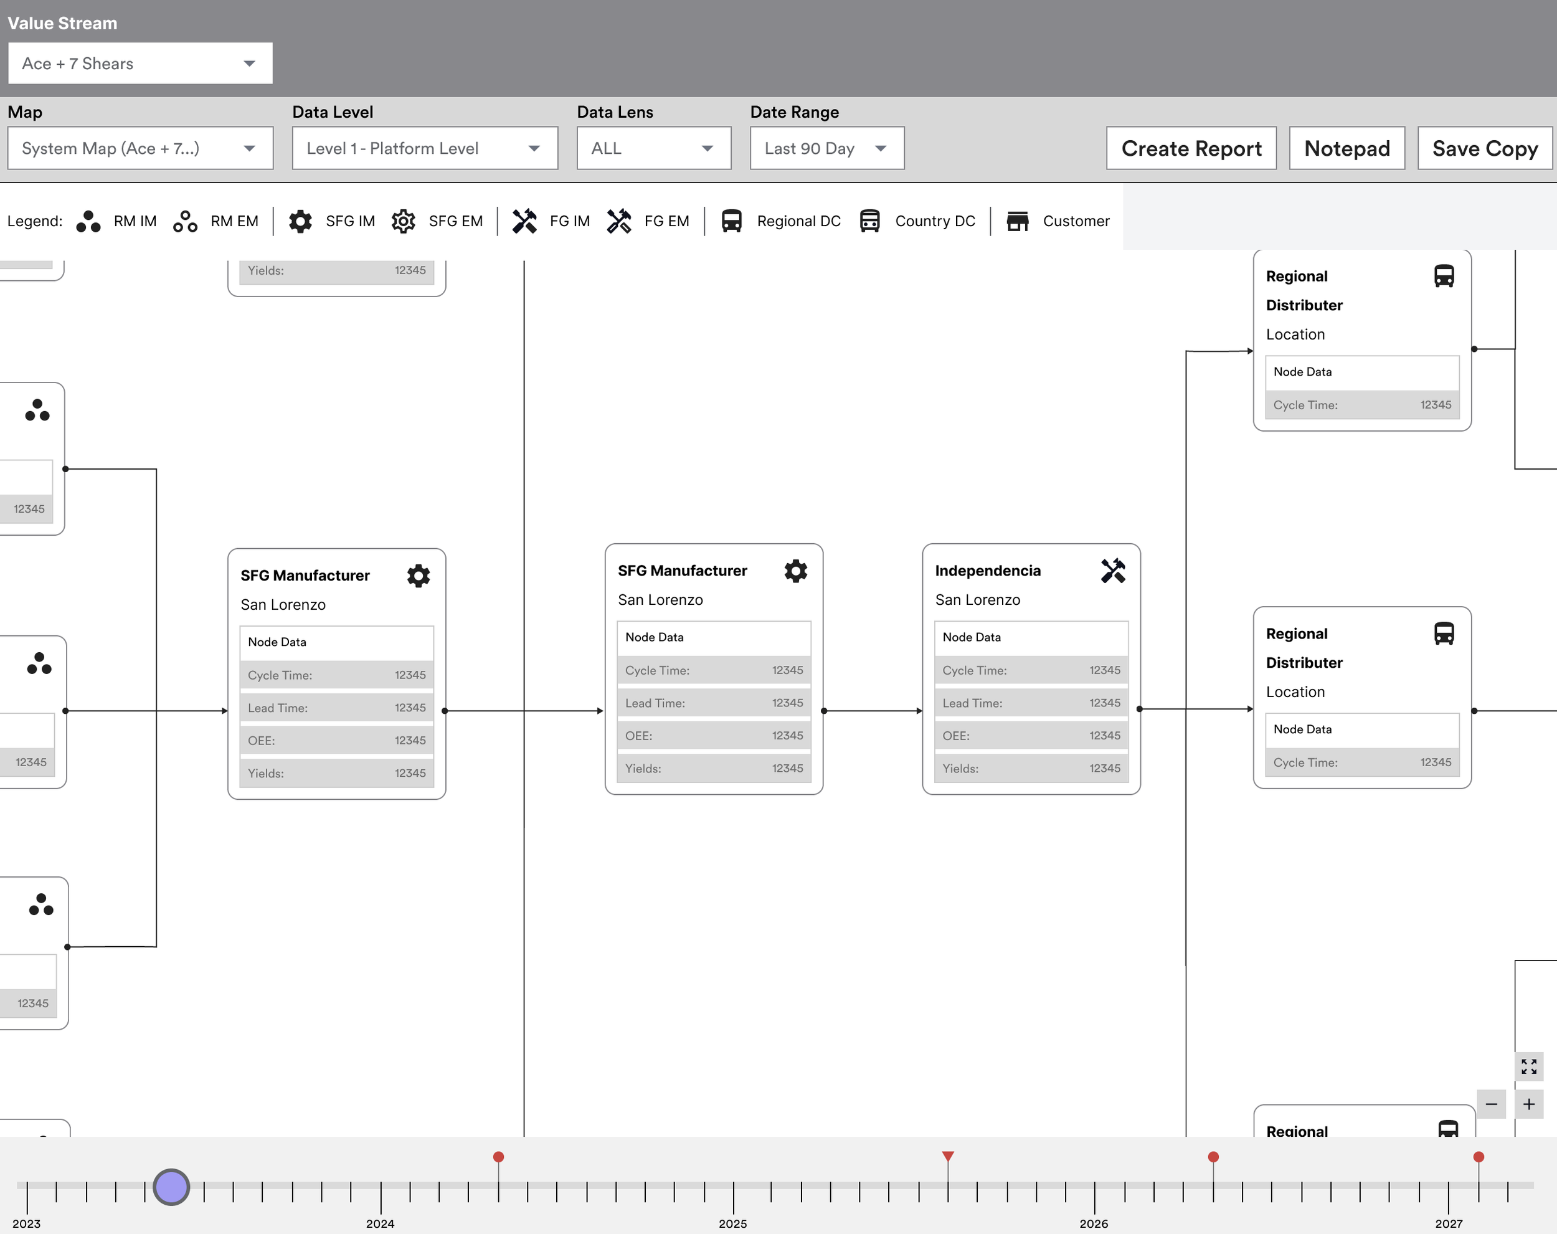Click the gear icon on left SFG Manufacturer card
This screenshot has width=1557, height=1234.
[x=418, y=576]
